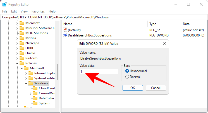The image size is (208, 113).
Task: Click the SystemCertificates folder icon
Action: 31,78
